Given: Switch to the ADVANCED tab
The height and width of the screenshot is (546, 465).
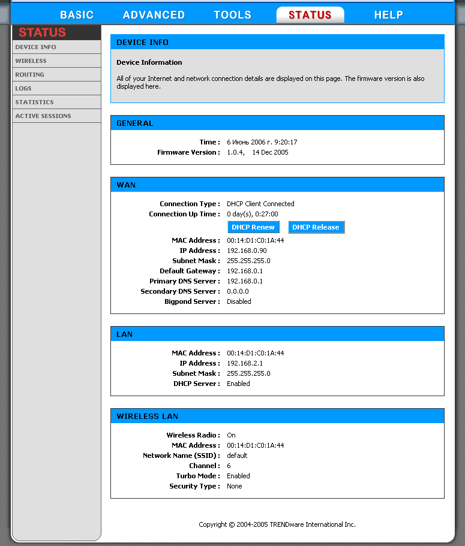Looking at the screenshot, I should (x=154, y=14).
